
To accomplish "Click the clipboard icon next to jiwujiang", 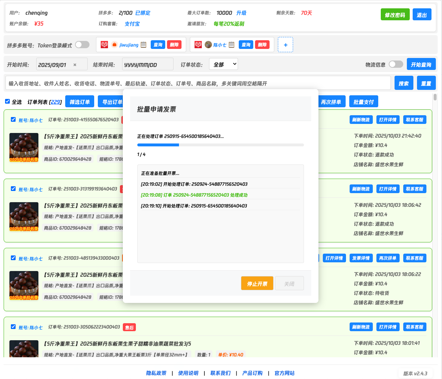I will pyautogui.click(x=143, y=45).
